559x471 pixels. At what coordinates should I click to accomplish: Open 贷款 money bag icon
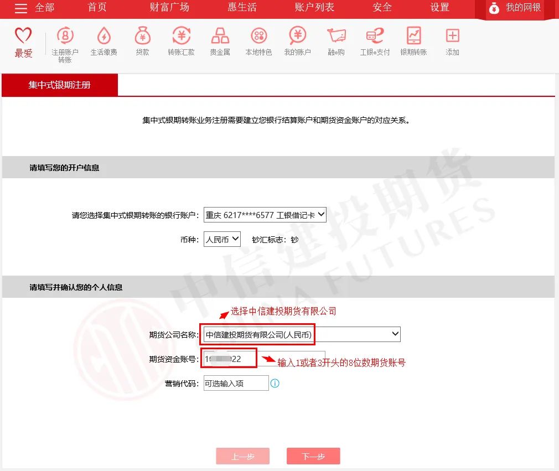[x=143, y=35]
